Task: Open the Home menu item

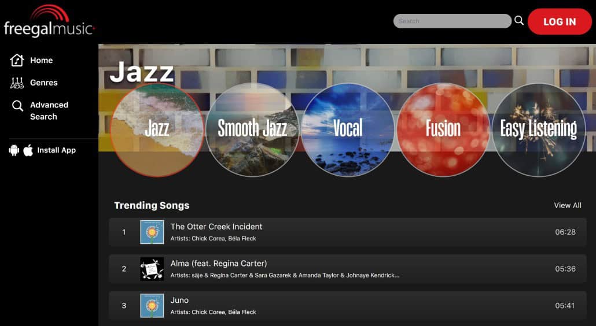Action: pos(41,60)
